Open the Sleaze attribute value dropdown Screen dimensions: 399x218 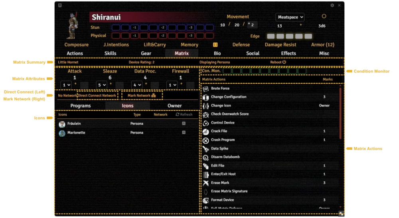tap(102, 85)
